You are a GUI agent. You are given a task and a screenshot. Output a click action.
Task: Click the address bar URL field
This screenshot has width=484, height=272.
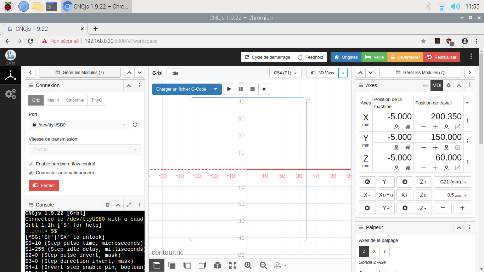pos(233,41)
